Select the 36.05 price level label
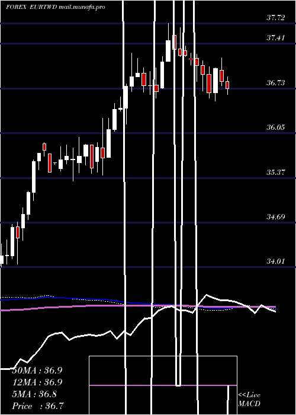Image resolution: width=296 pixels, height=415 pixels. [276, 127]
